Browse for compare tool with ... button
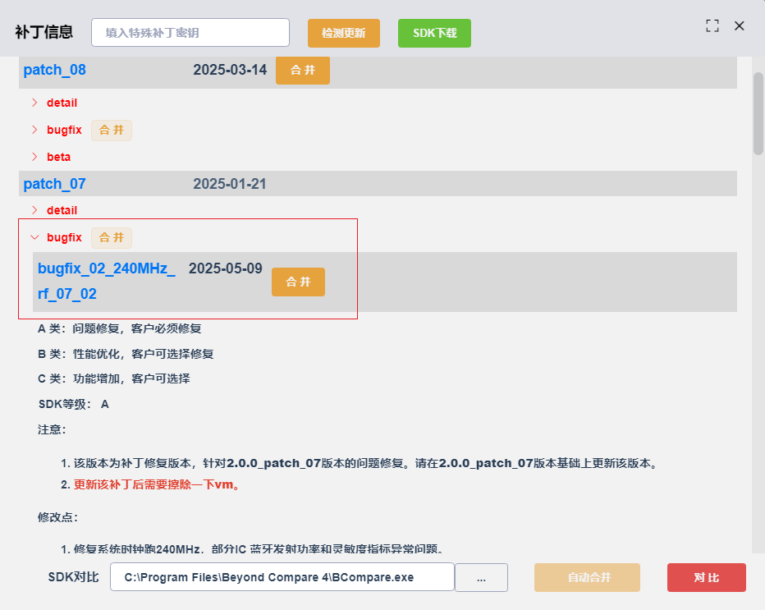The height and width of the screenshot is (610, 765). pyautogui.click(x=481, y=578)
